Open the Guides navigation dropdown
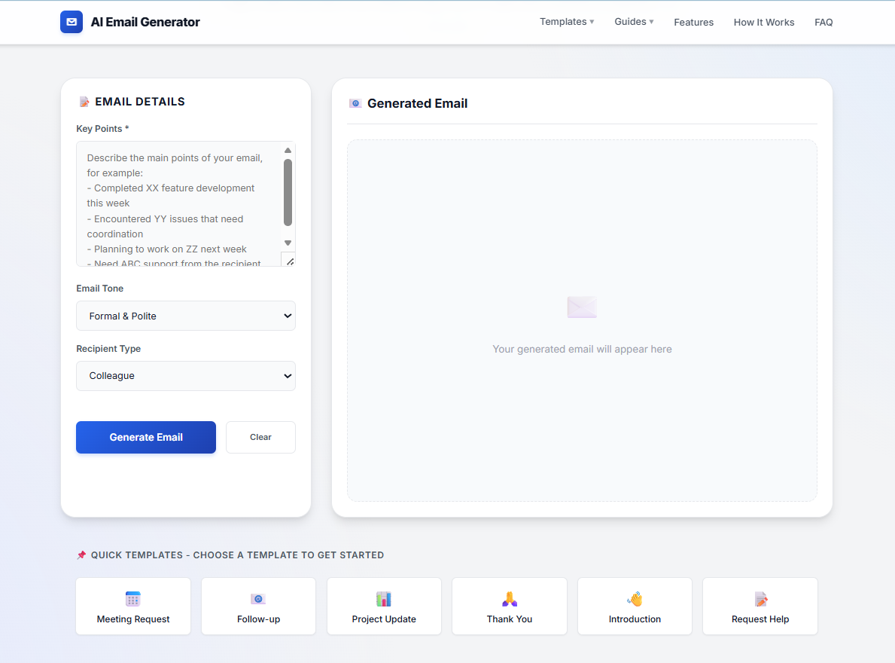The height and width of the screenshot is (663, 895). tap(633, 22)
